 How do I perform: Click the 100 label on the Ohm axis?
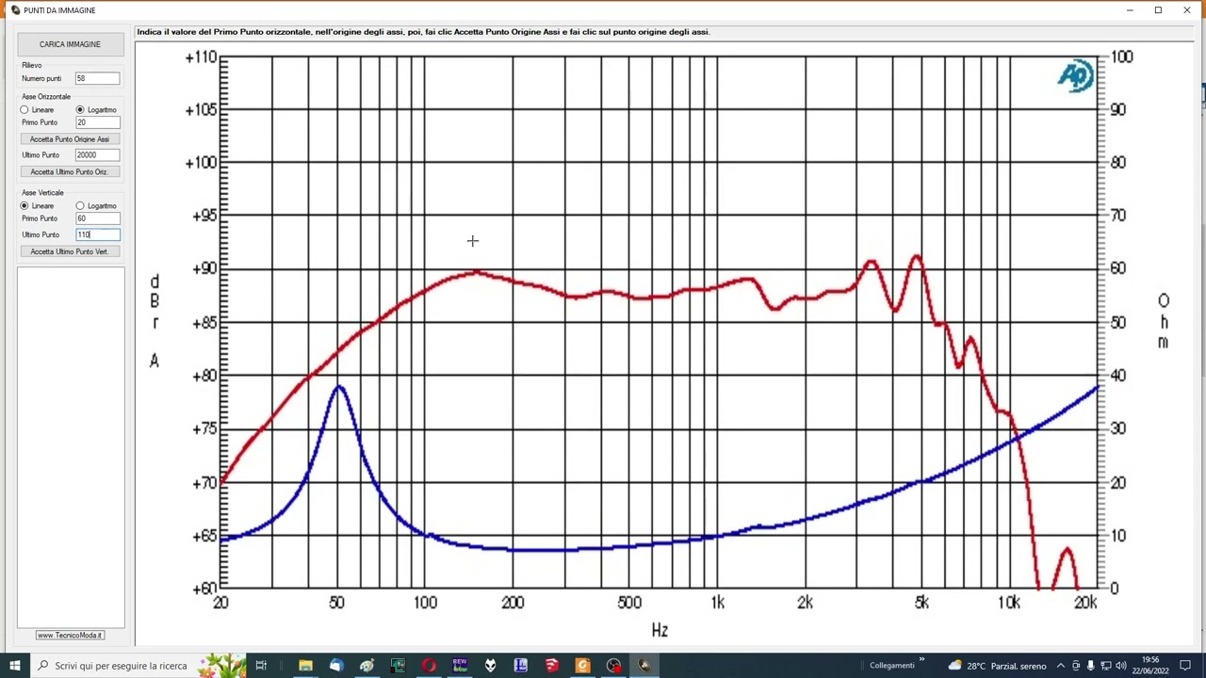pyautogui.click(x=1121, y=57)
